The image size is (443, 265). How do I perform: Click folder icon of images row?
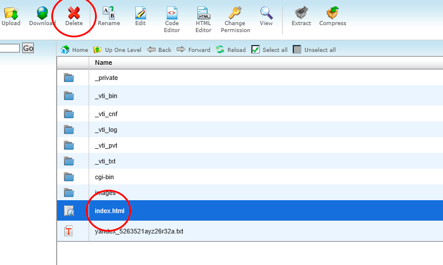(x=69, y=193)
